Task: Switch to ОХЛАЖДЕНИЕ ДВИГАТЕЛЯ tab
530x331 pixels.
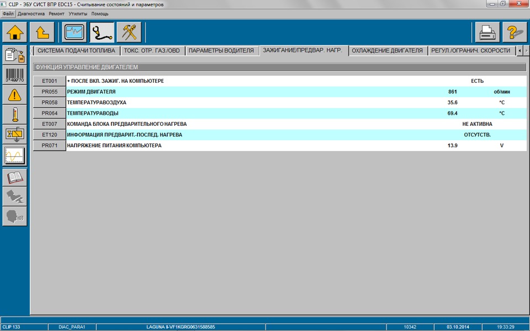Action: pos(387,51)
